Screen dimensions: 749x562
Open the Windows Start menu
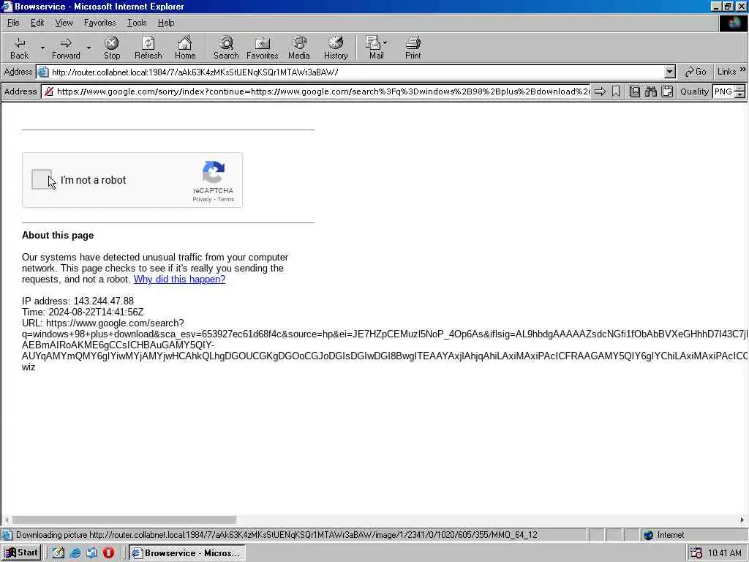point(21,553)
